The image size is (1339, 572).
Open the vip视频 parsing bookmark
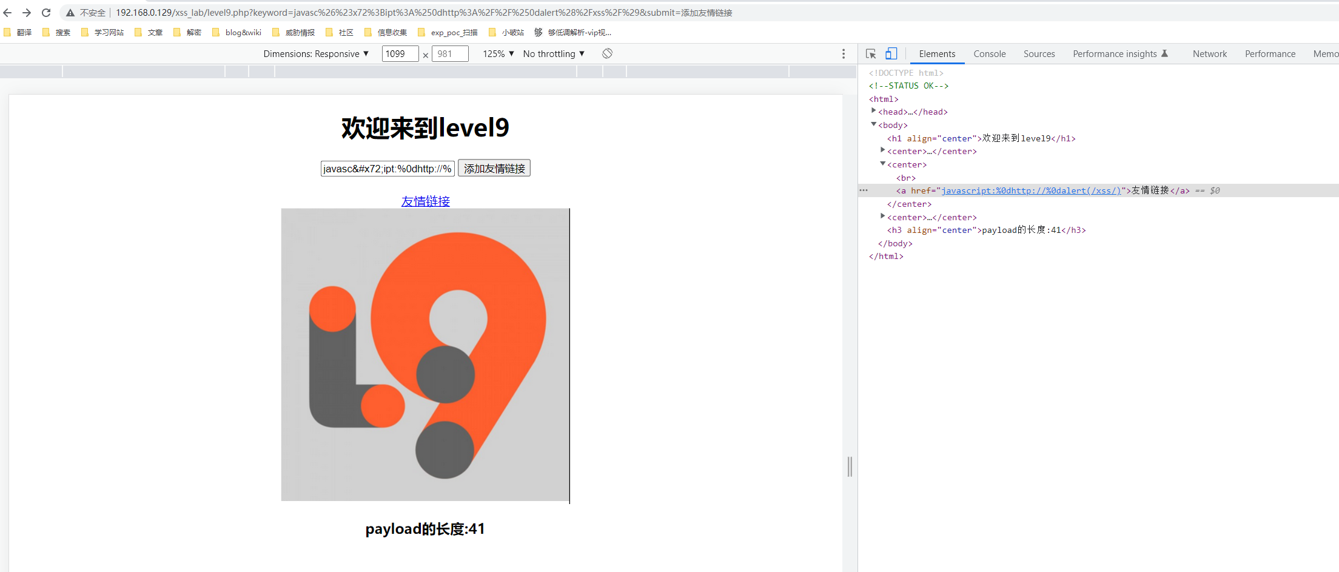click(x=572, y=32)
